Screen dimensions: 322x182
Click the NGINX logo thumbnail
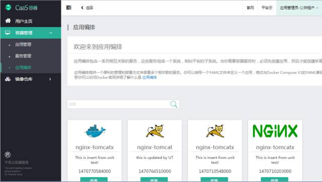coord(275,131)
